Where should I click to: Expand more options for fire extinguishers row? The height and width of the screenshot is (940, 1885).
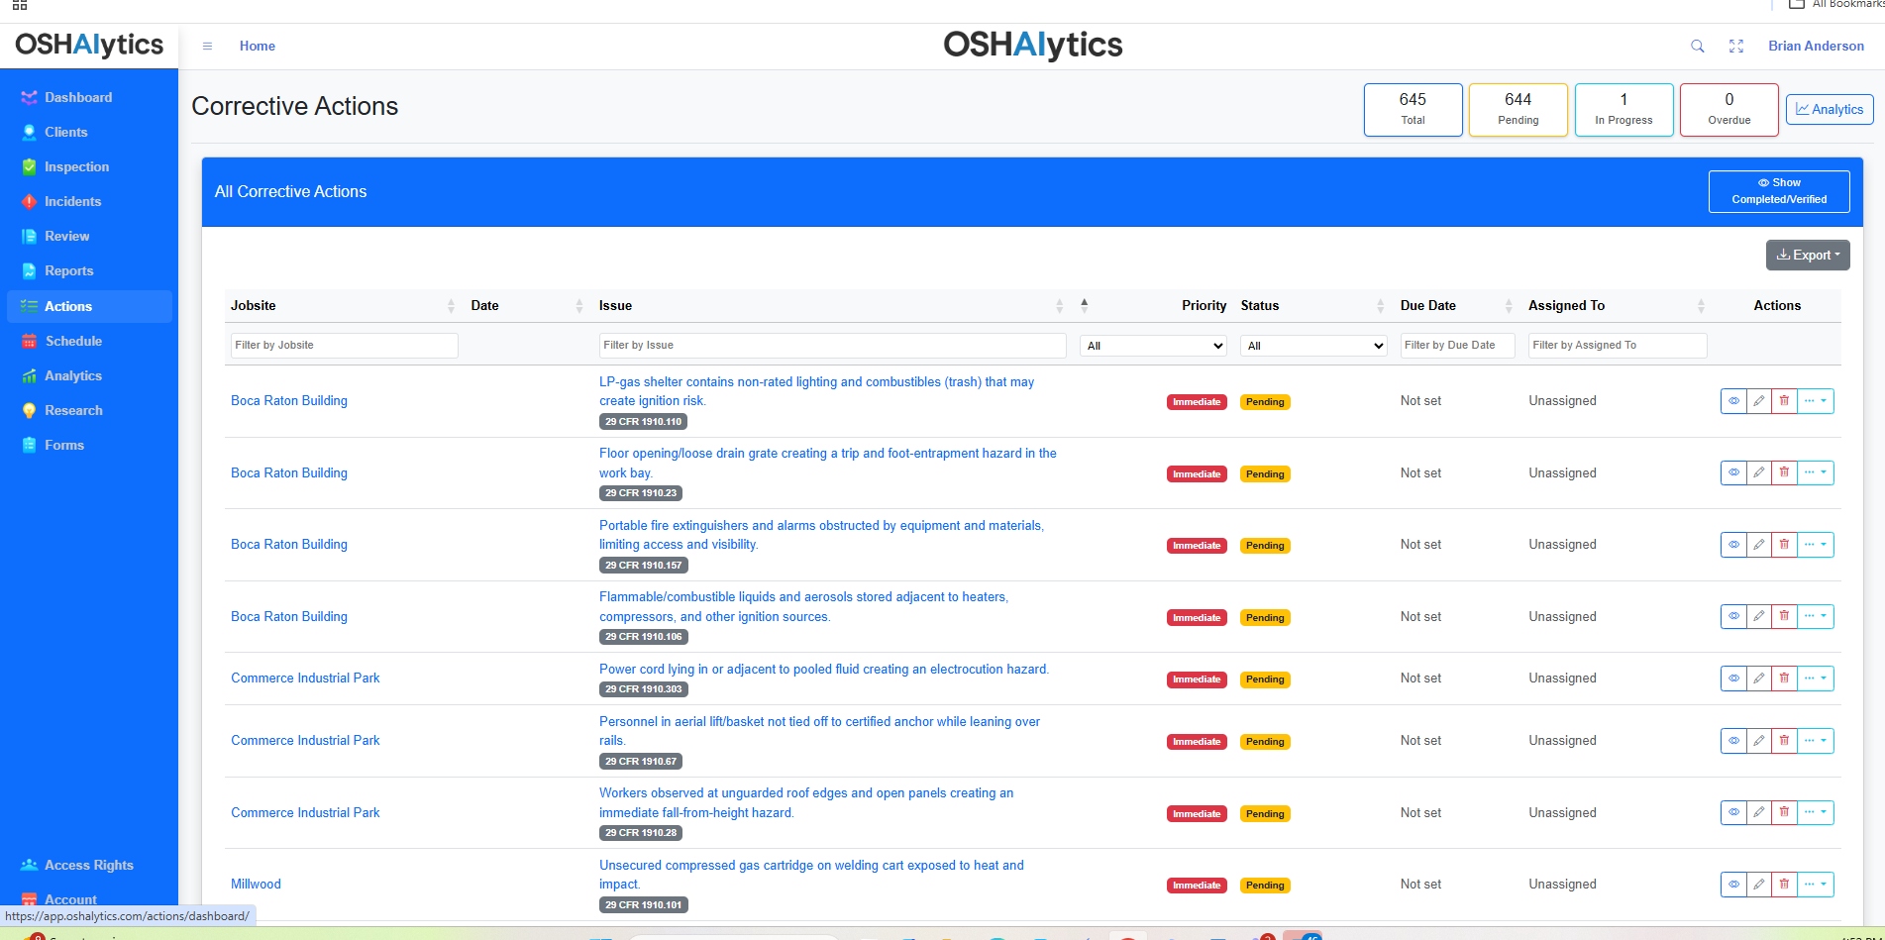point(1816,545)
